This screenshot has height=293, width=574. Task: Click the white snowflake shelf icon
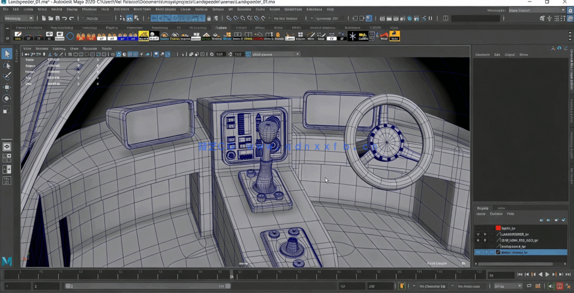pos(353,36)
